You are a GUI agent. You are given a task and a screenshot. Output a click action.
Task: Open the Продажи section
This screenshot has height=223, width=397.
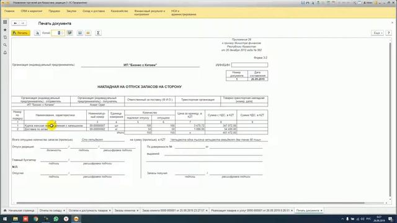[54, 11]
